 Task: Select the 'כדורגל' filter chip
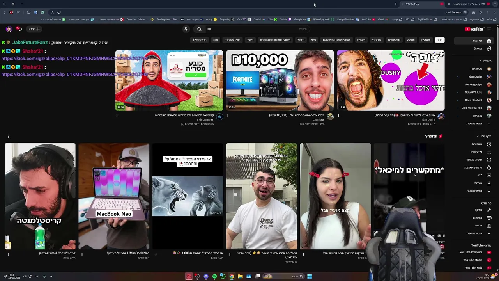(x=301, y=40)
